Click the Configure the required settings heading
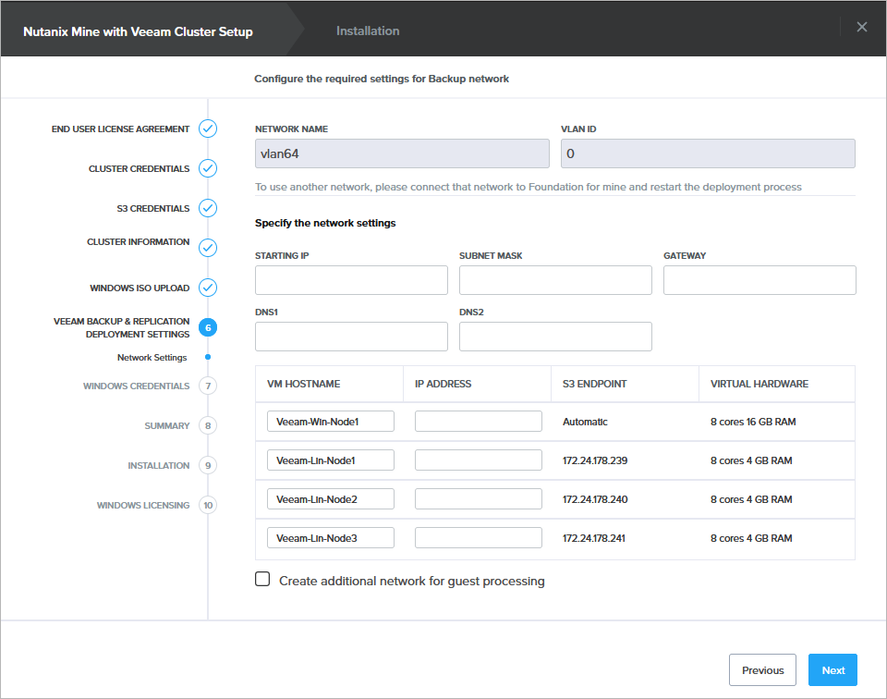Image resolution: width=887 pixels, height=699 pixels. pos(382,79)
